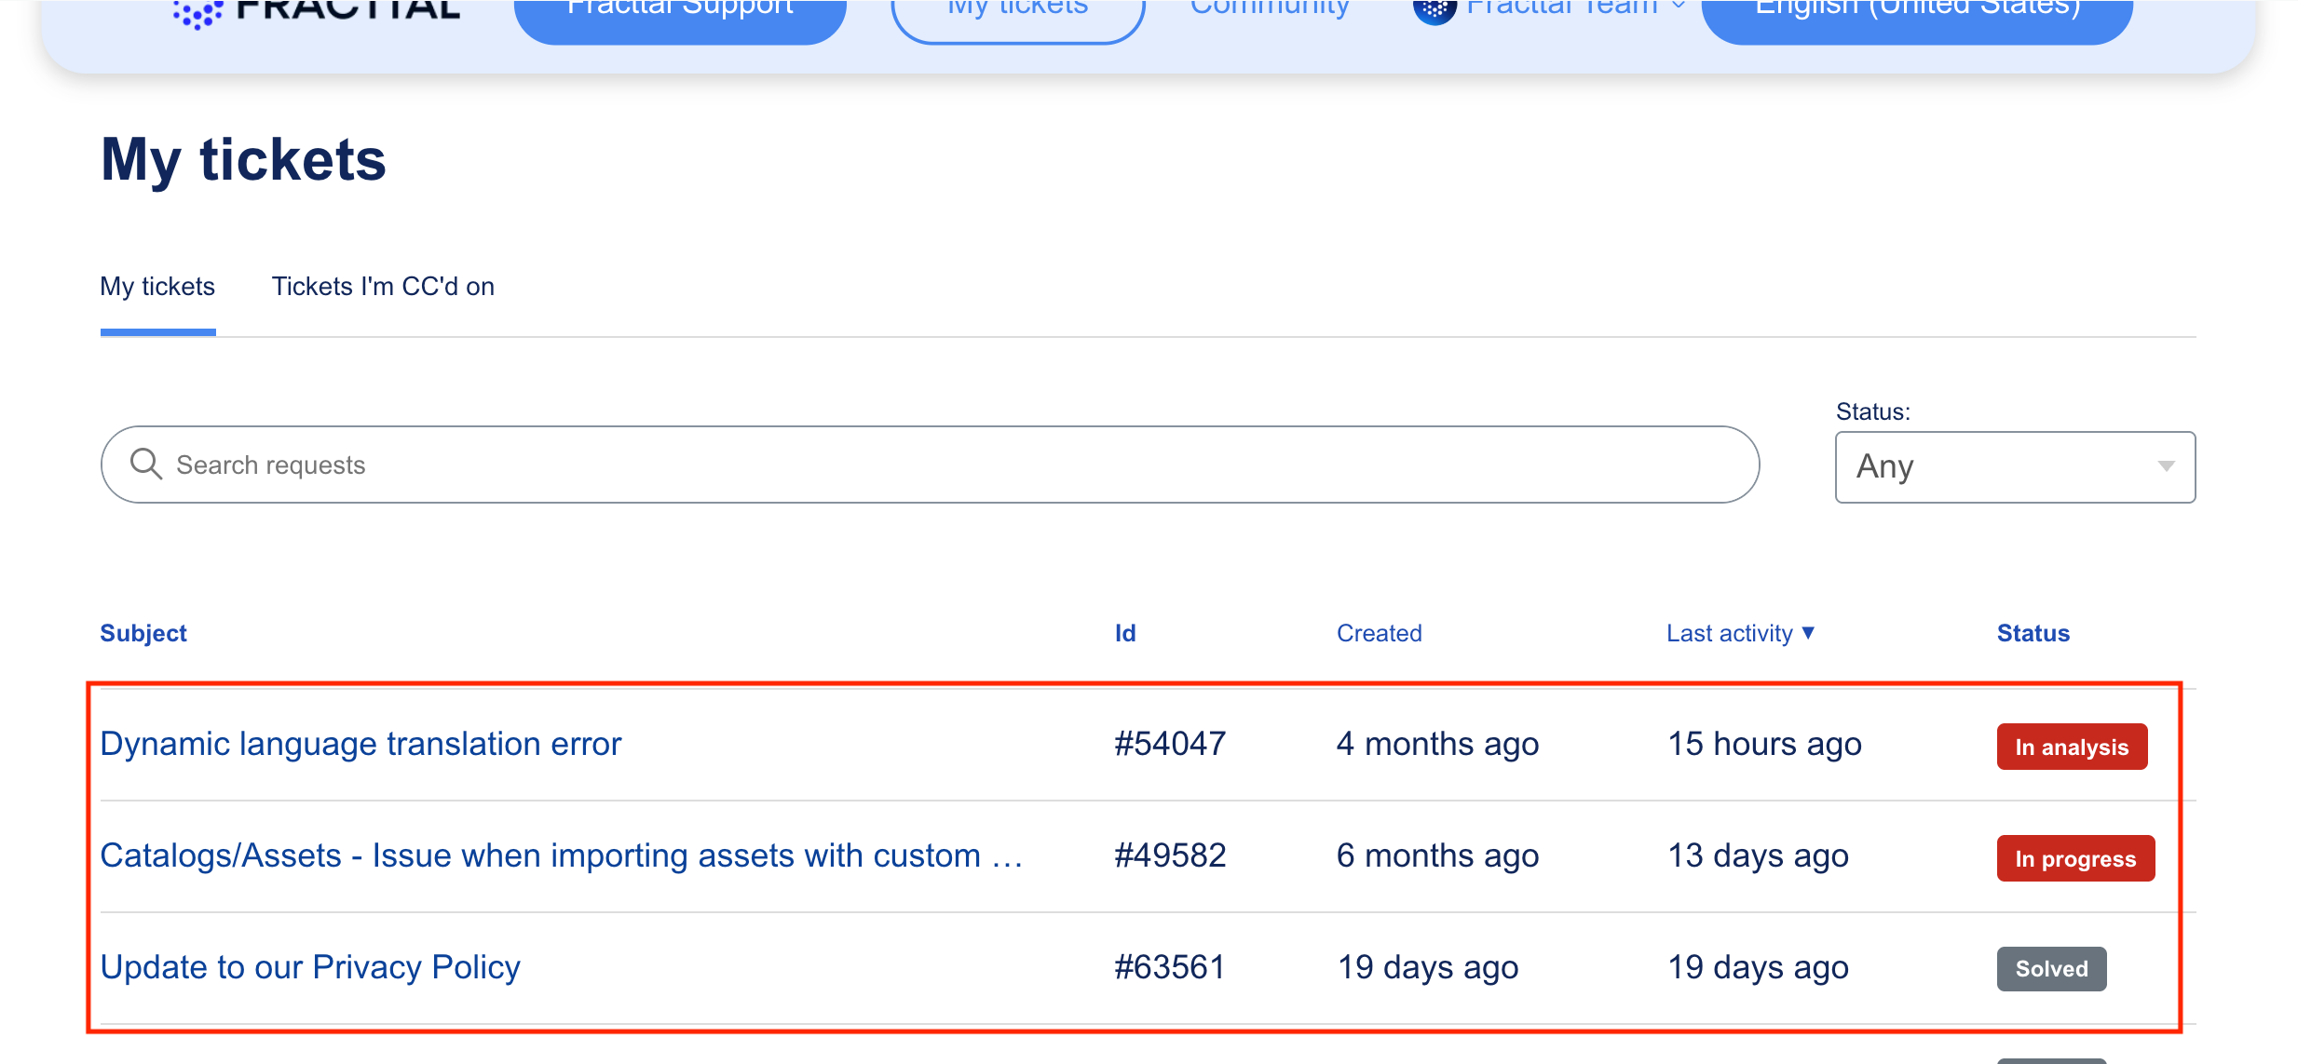
Task: Click the 15 hours ago activity cell
Action: (x=1764, y=744)
